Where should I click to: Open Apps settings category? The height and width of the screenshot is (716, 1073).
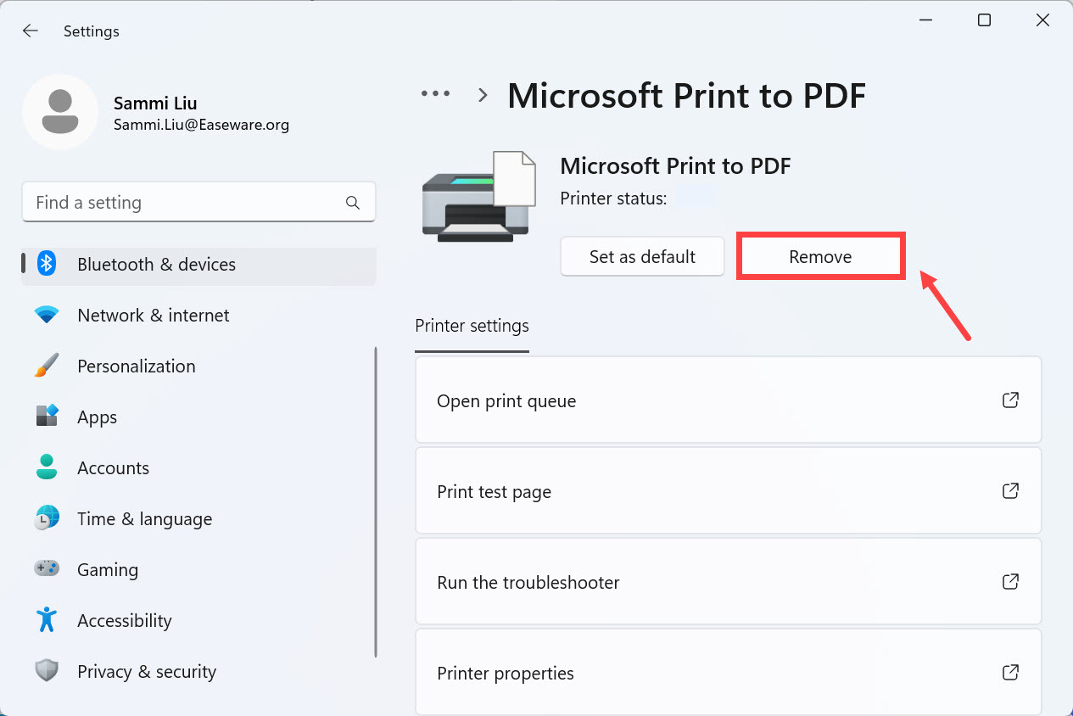97,417
